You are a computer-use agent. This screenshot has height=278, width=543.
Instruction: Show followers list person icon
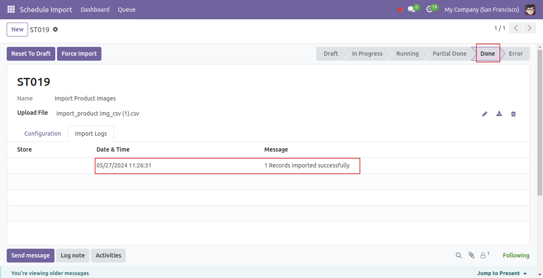pyautogui.click(x=484, y=255)
